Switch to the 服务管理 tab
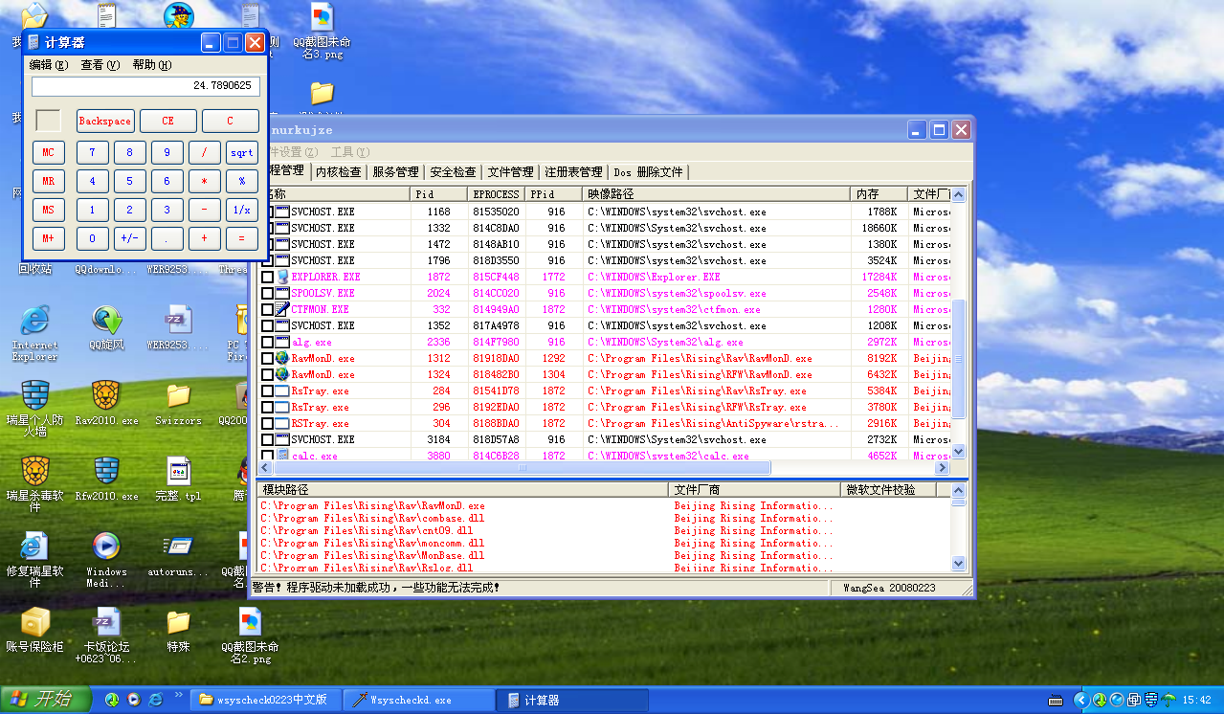Image resolution: width=1224 pixels, height=714 pixels. tap(395, 172)
